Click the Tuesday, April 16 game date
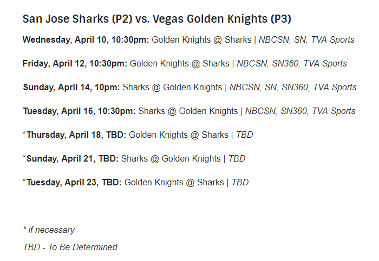 (79, 111)
